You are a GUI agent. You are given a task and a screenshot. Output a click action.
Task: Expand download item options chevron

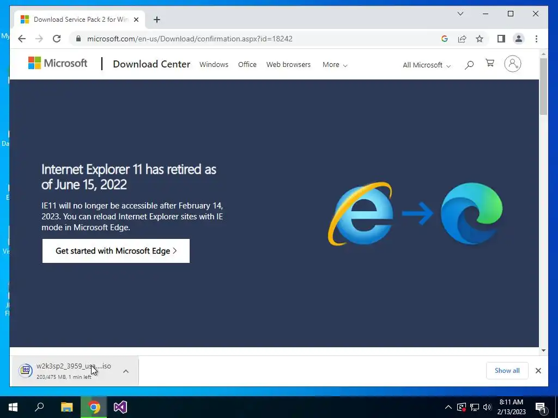point(126,371)
